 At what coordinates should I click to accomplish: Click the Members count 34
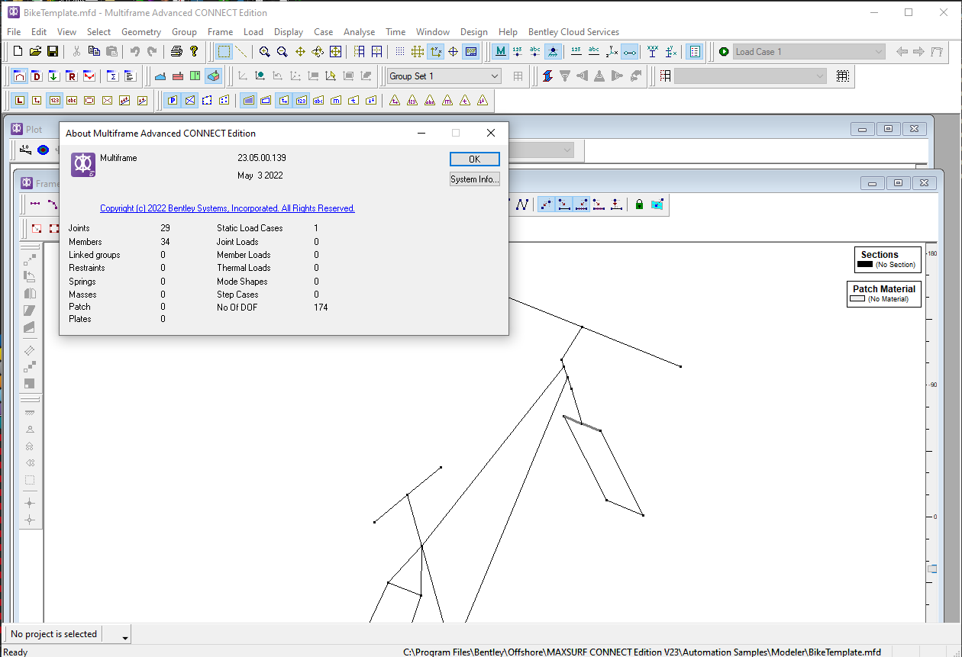click(x=165, y=242)
